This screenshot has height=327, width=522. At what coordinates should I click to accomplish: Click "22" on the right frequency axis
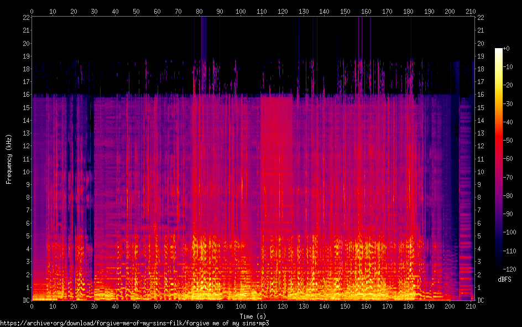pyautogui.click(x=481, y=18)
